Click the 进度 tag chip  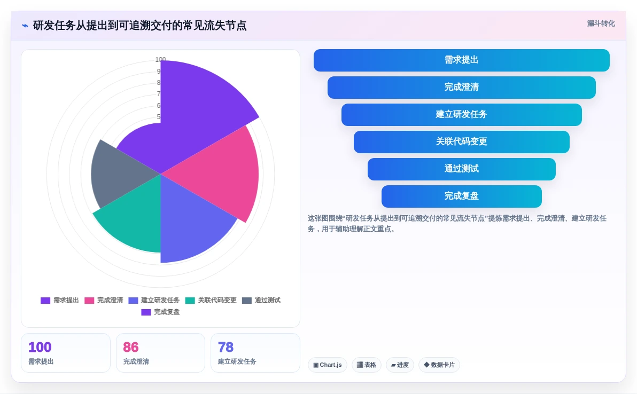400,365
